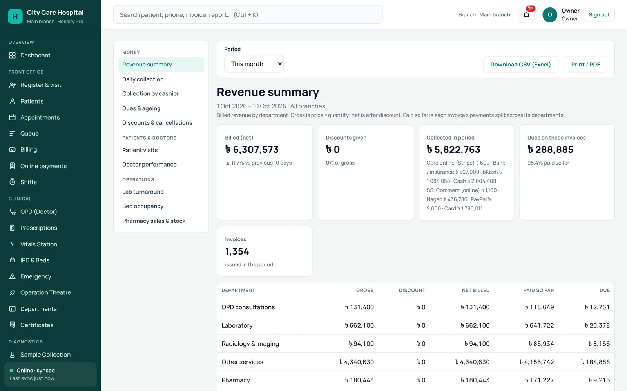Click the Other services row label

[242, 362]
